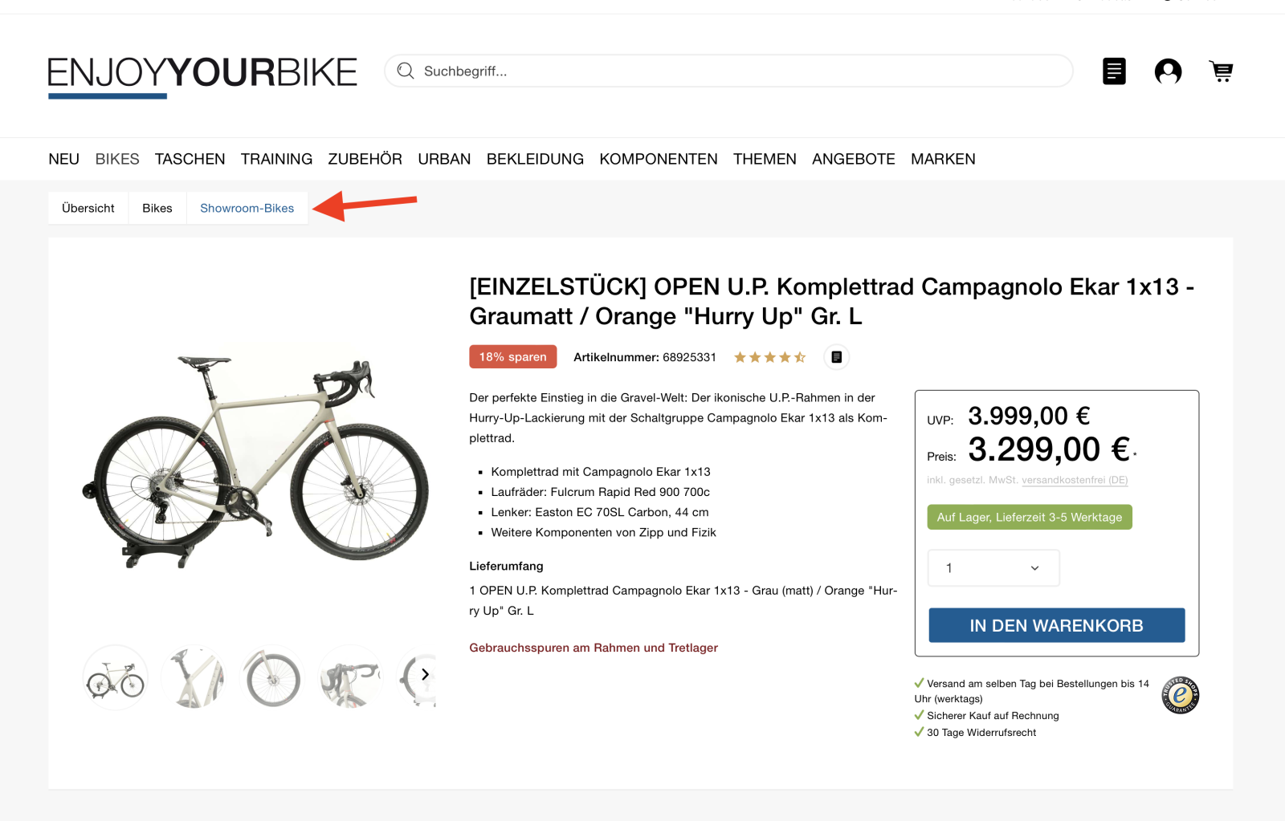This screenshot has width=1285, height=821.
Task: Open the shopping cart icon
Action: (x=1221, y=71)
